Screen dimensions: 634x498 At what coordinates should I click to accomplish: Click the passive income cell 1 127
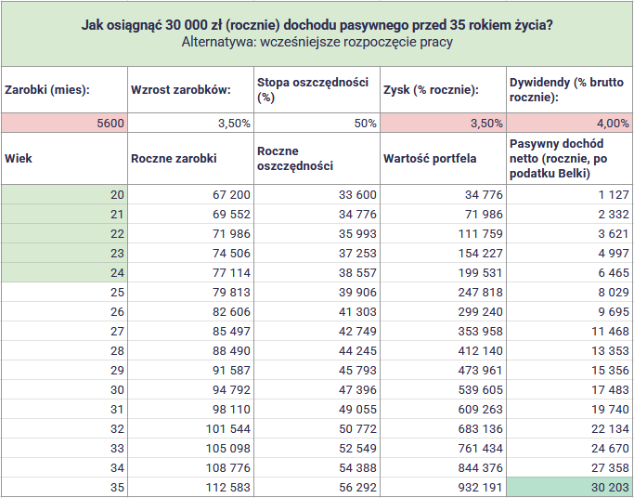tap(569, 194)
